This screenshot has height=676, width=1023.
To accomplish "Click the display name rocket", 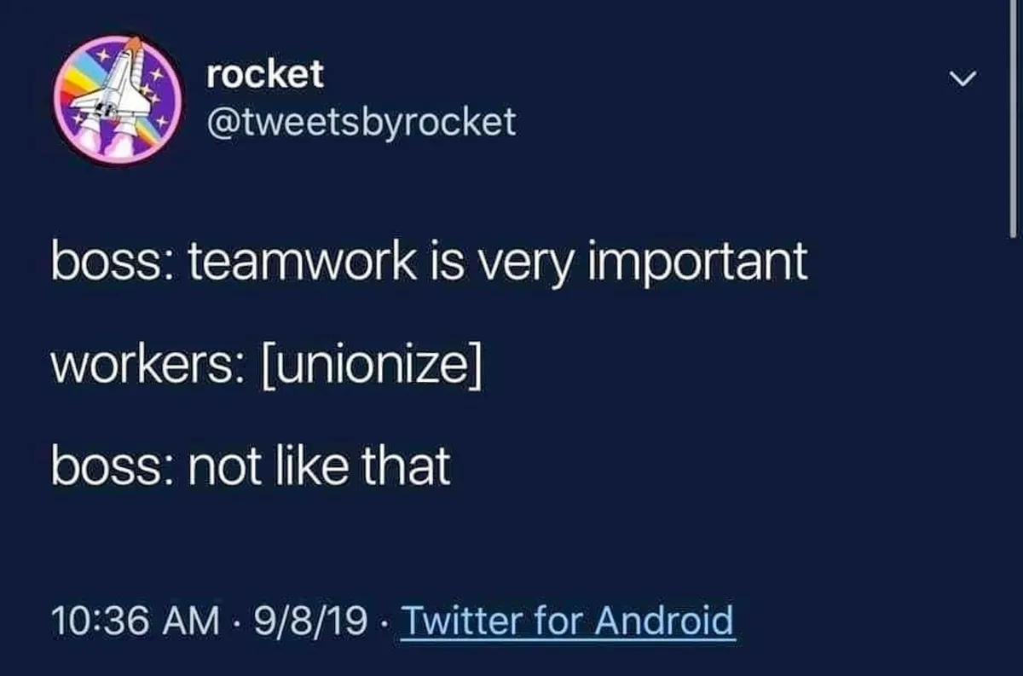I will pos(265,75).
